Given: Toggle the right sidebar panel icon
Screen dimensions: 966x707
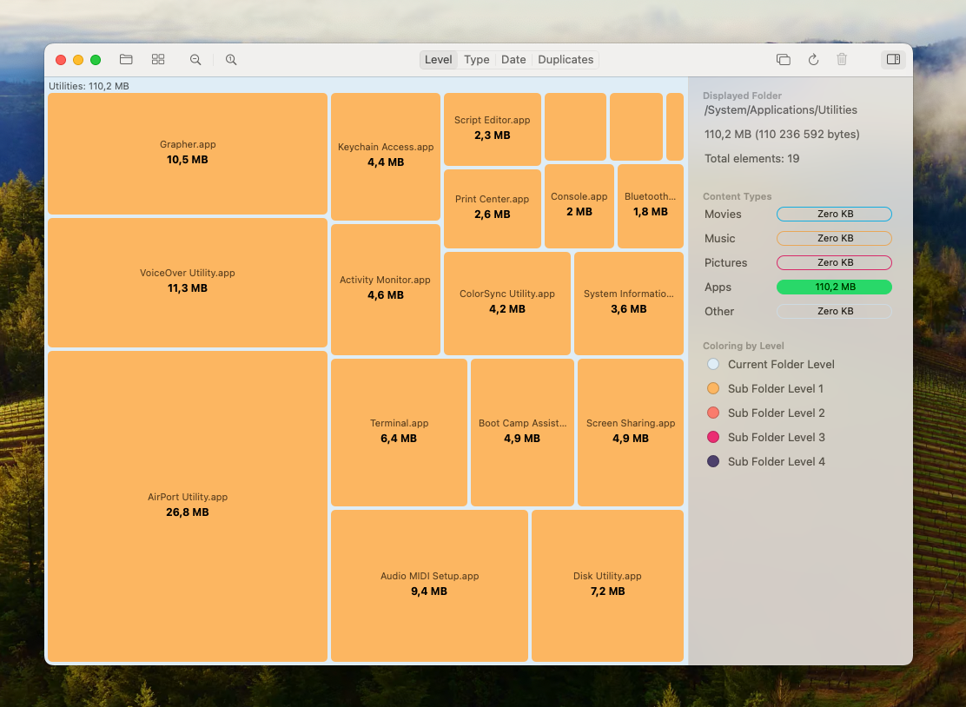Looking at the screenshot, I should pyautogui.click(x=893, y=60).
